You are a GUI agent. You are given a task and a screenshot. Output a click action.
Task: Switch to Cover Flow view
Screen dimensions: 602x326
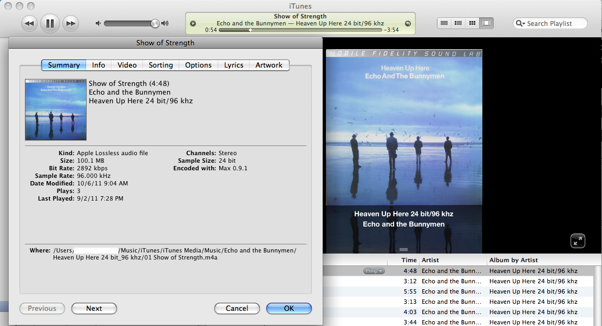(x=487, y=23)
